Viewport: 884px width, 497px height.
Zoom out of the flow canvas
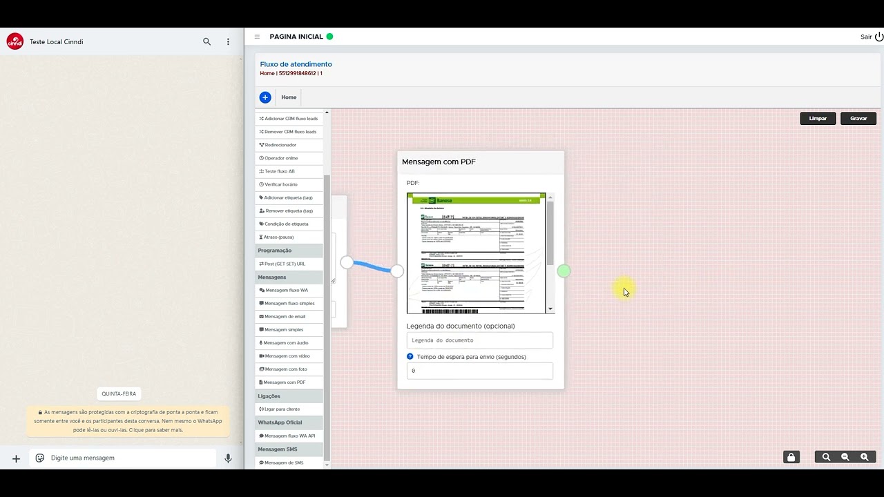coord(845,457)
